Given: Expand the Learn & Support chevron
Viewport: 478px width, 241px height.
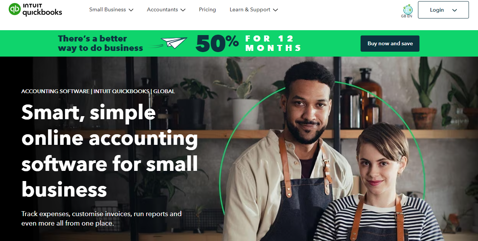Looking at the screenshot, I should coord(275,10).
